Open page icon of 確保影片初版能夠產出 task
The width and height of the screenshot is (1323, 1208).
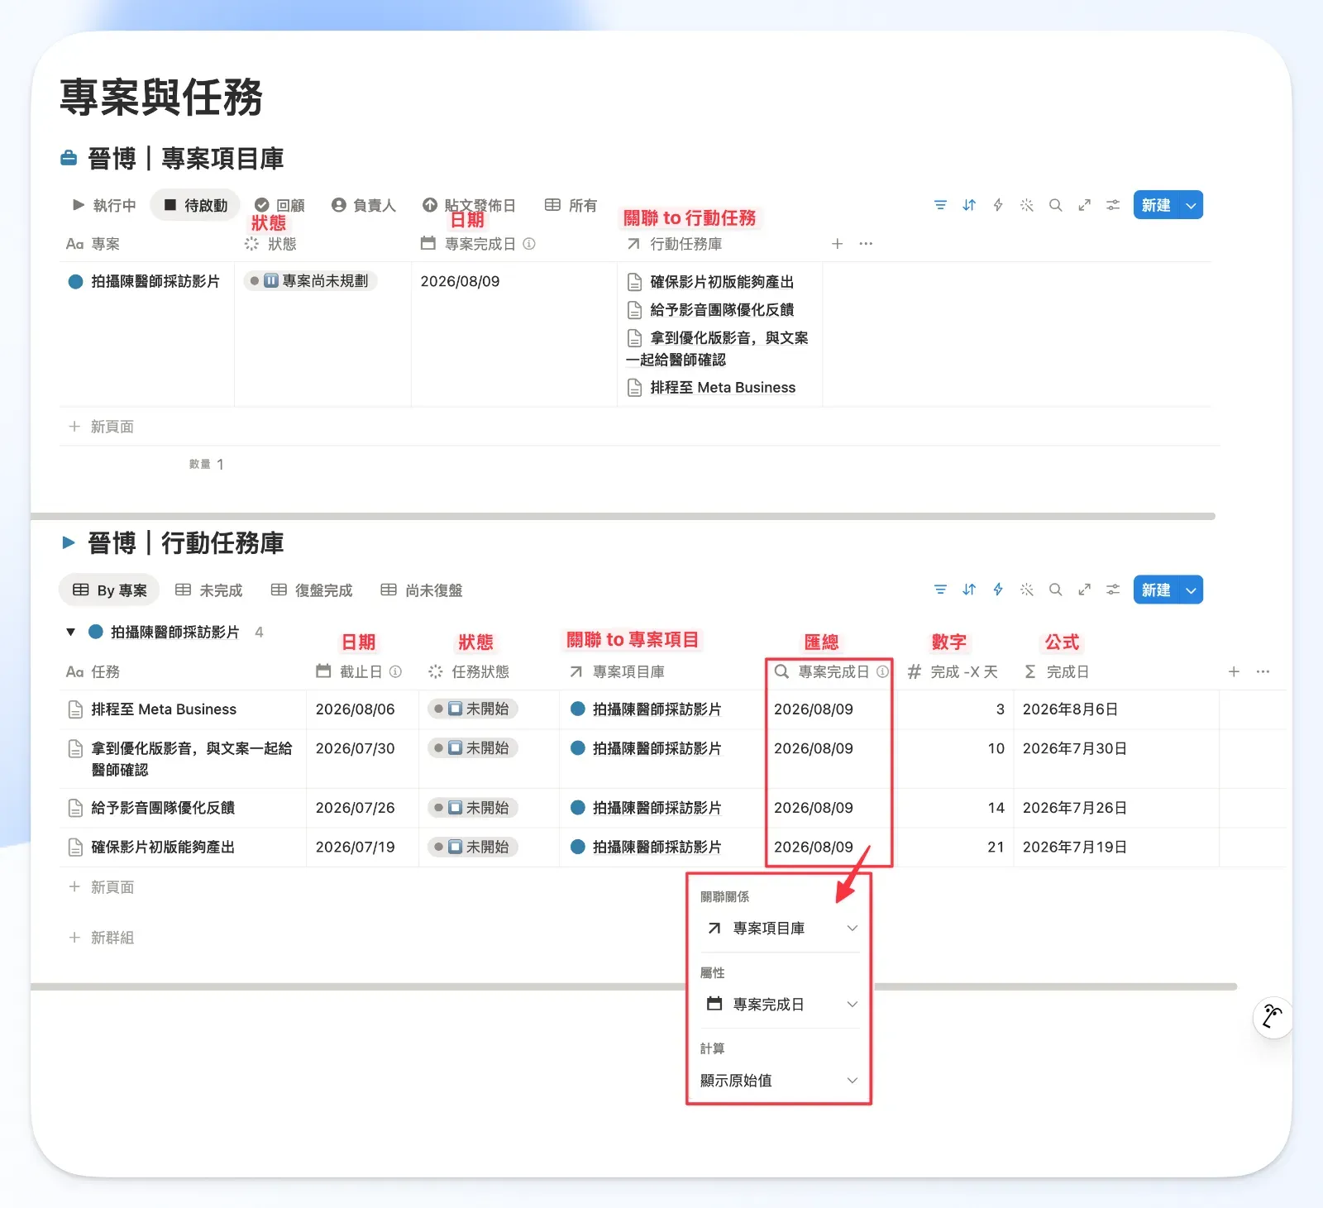(75, 848)
